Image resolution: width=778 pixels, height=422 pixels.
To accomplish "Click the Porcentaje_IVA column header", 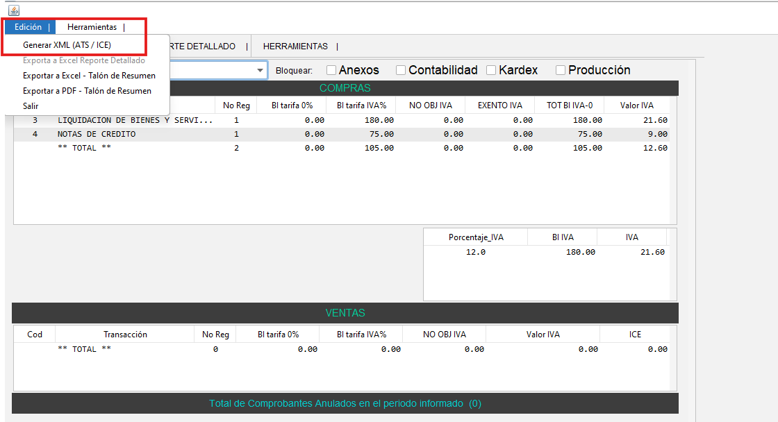I will pos(476,237).
